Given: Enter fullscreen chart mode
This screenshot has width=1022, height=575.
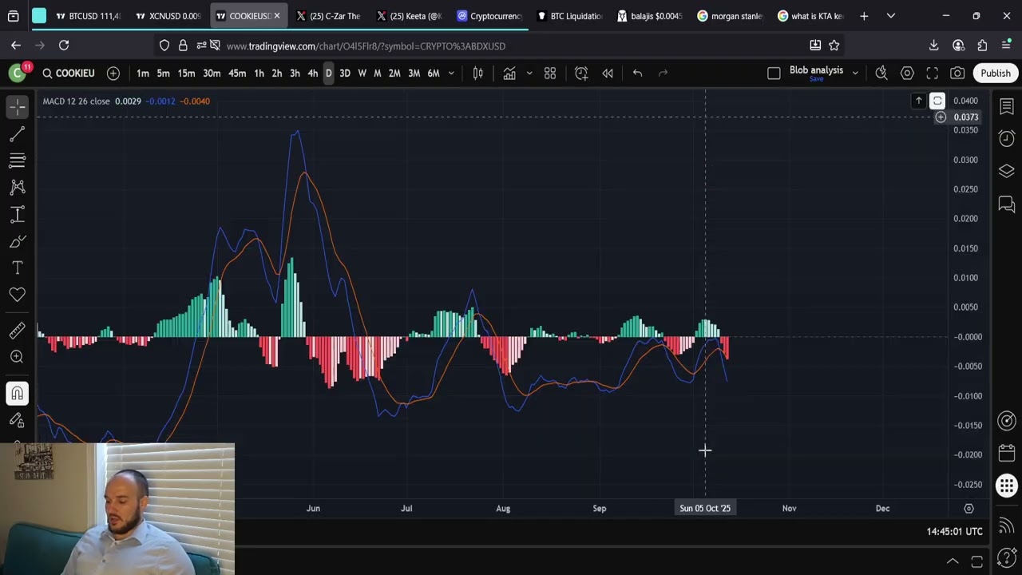Looking at the screenshot, I should click(x=932, y=73).
